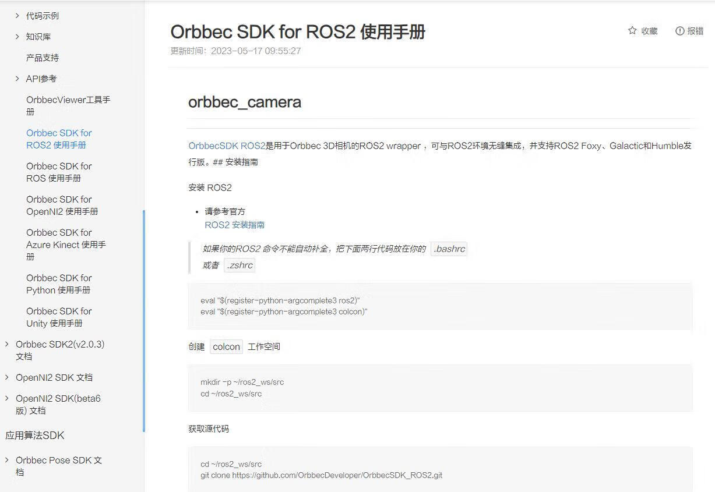
Task: Click the sidebar vertical scrollbar
Action: coord(143,320)
